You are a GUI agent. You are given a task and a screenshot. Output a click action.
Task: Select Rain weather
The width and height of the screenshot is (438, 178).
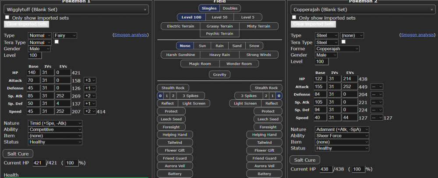tap(219, 46)
